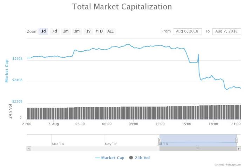Image resolution: width=244 pixels, height=167 pixels.
Task: Click the From date field
Action: [187, 31]
